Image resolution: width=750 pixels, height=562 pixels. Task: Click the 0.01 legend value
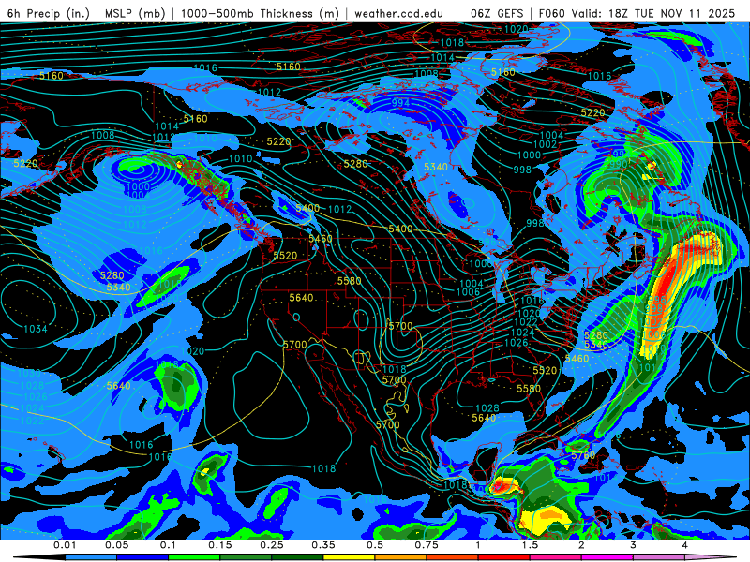coord(65,545)
